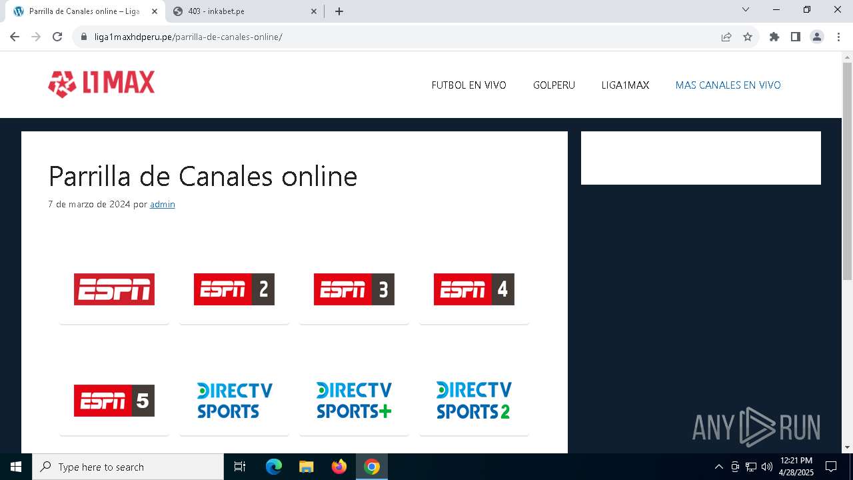Open the DirecTV Sports channel logo

coord(234,400)
